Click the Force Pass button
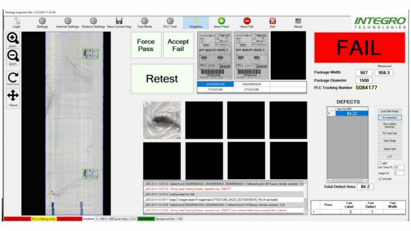Image resolution: width=411 pixels, height=231 pixels. point(146,45)
